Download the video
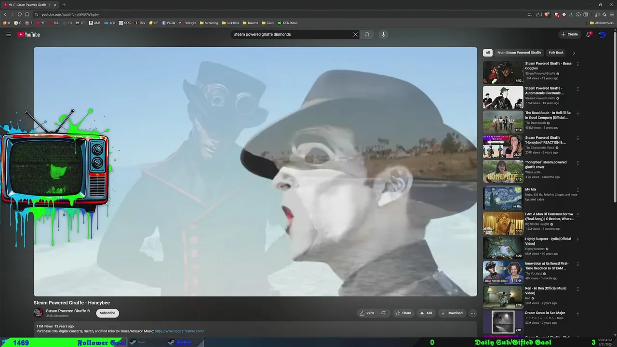 click(x=452, y=313)
